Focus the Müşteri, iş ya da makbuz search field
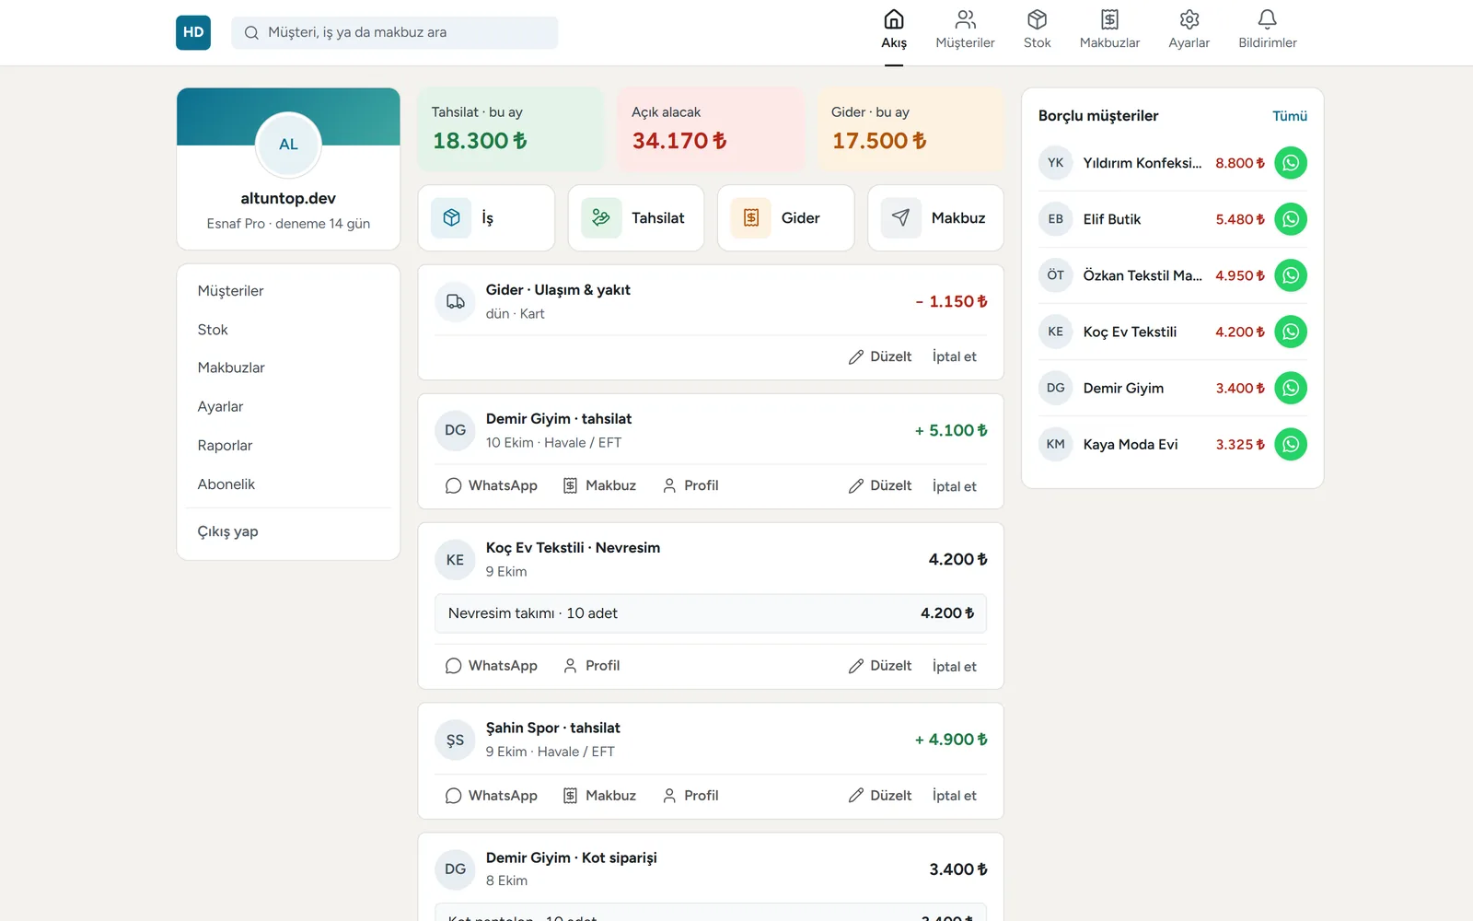The height and width of the screenshot is (921, 1473). coord(394,32)
